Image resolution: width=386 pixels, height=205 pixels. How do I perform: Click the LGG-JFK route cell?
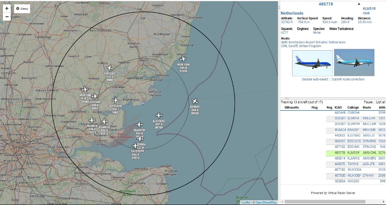point(369,164)
